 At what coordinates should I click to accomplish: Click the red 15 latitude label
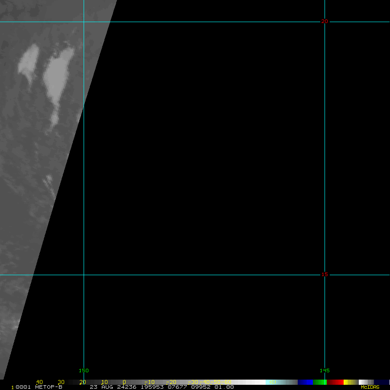(x=324, y=274)
